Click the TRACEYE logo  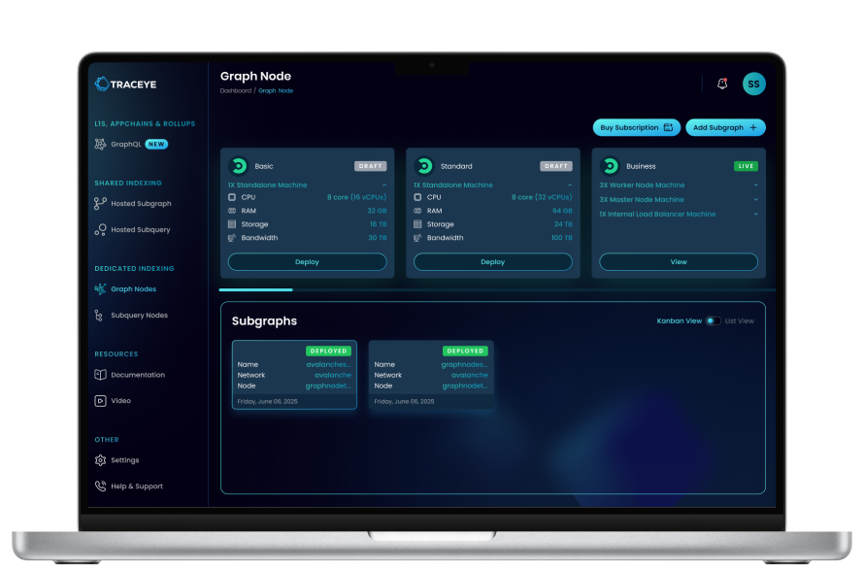point(125,84)
